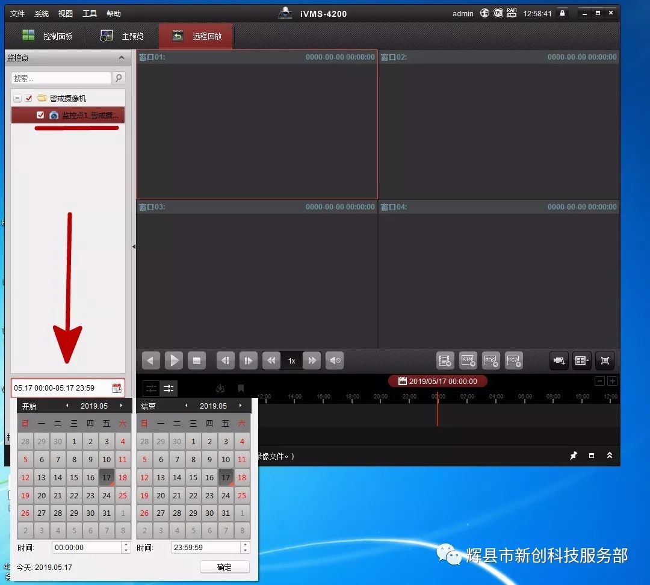The height and width of the screenshot is (585, 650).
Task: Select day 10 in the 开始 calendar
Action: [x=107, y=459]
